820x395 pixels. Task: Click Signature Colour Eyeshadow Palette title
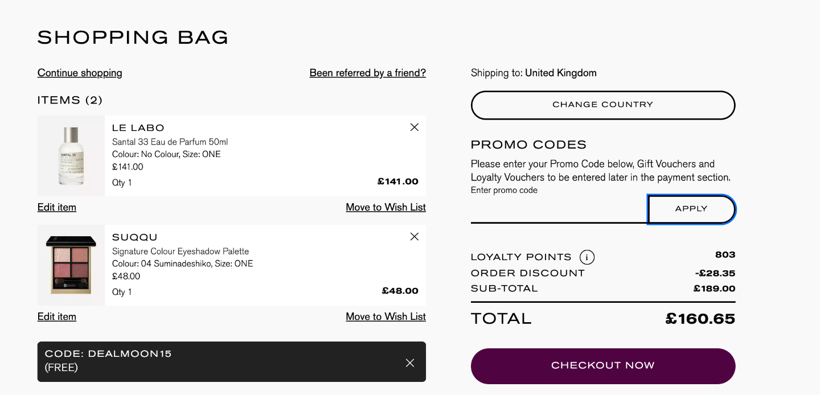(x=181, y=251)
